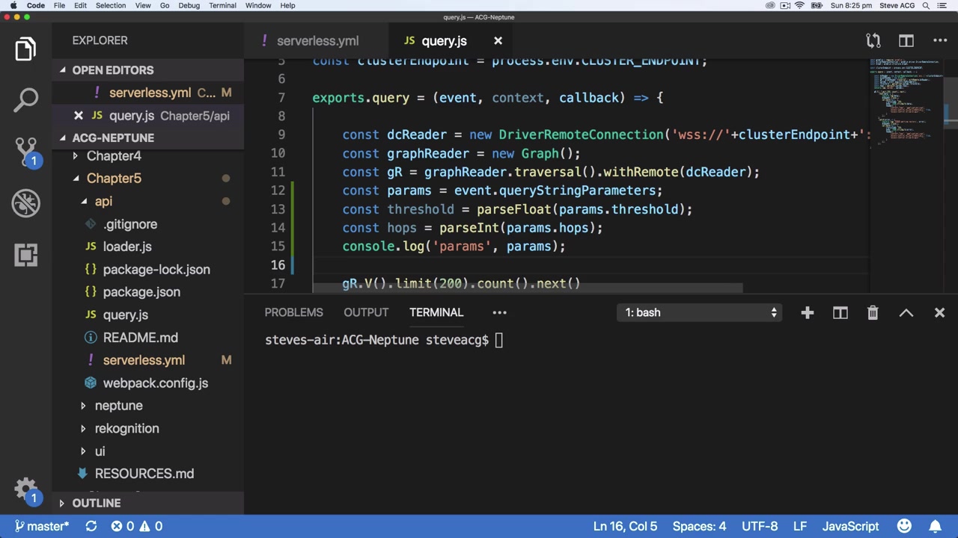Maximize the terminal panel size
This screenshot has height=538, width=958.
point(906,313)
